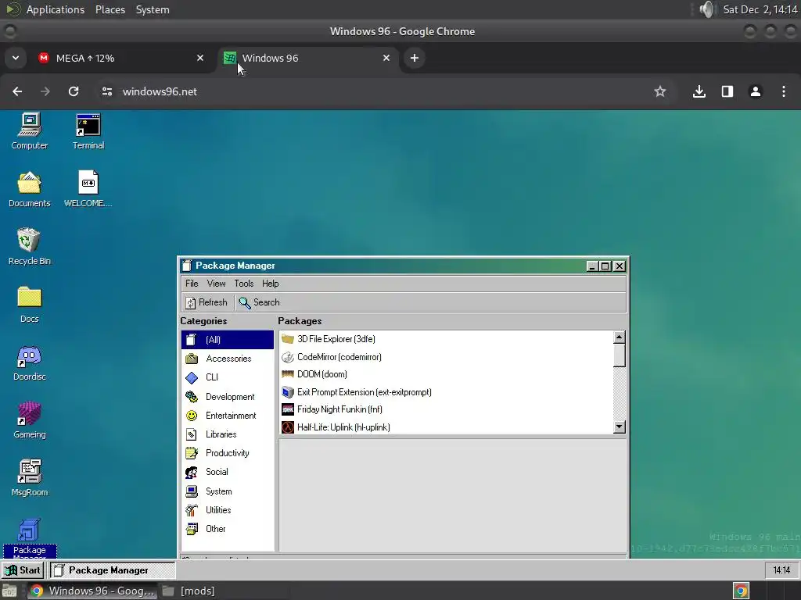Open the Docs folder on desktop
Viewport: 801px width, 600px height.
[30, 305]
